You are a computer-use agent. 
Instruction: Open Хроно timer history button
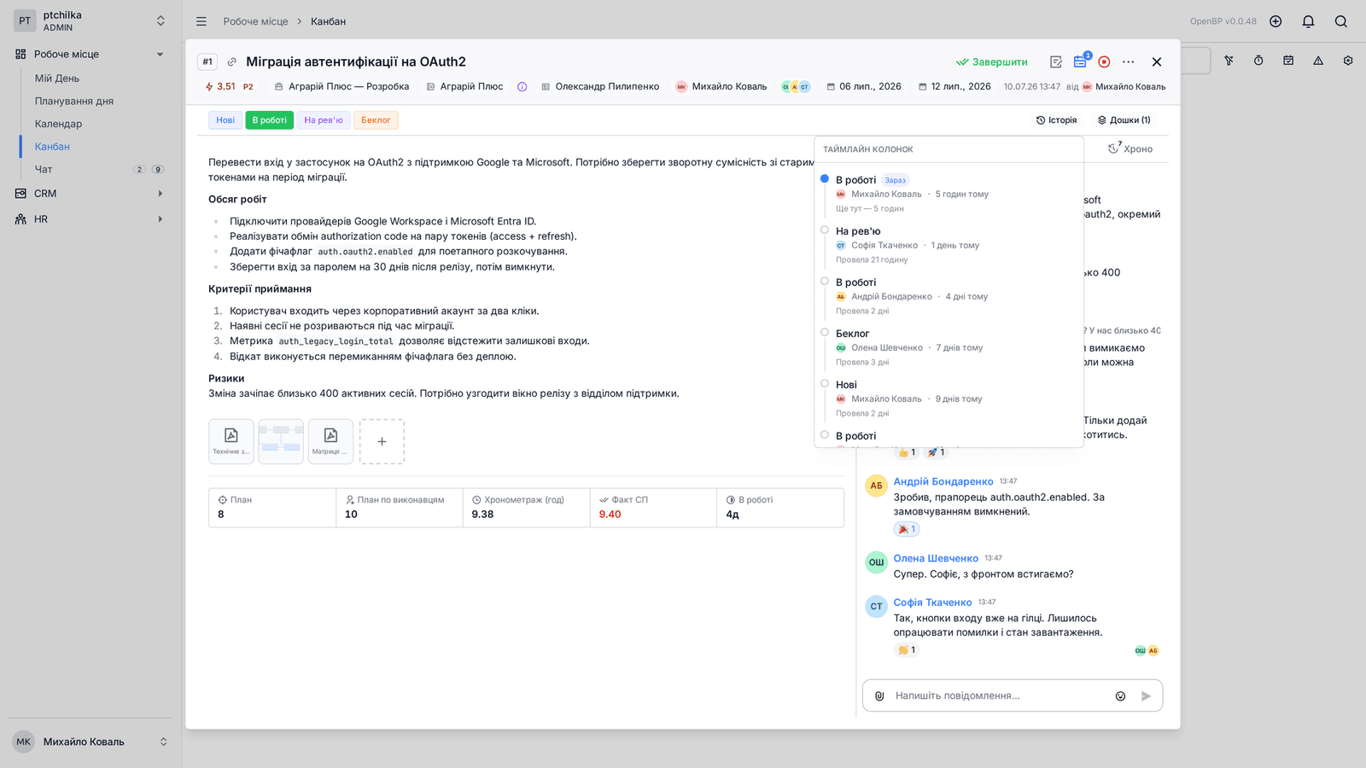pos(1130,148)
